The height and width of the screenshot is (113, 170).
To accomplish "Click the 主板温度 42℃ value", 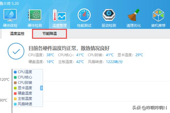I will click(80, 62).
